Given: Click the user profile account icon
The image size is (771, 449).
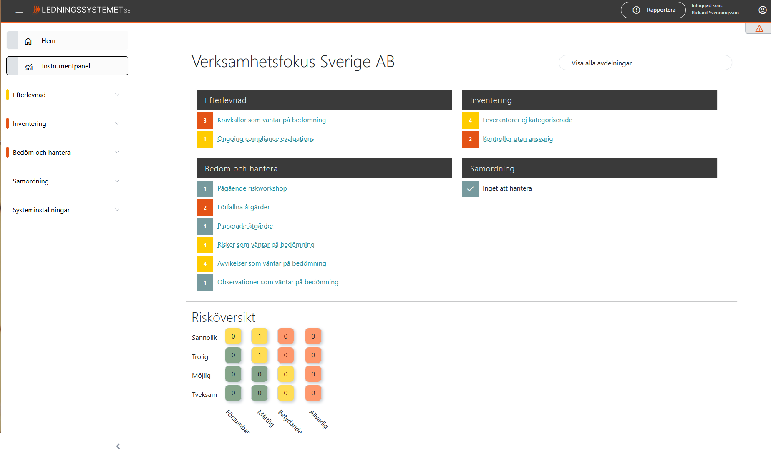Looking at the screenshot, I should [x=762, y=10].
